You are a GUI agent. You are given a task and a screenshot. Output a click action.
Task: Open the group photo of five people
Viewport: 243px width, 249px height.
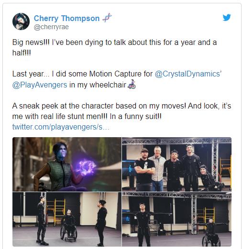(177, 164)
